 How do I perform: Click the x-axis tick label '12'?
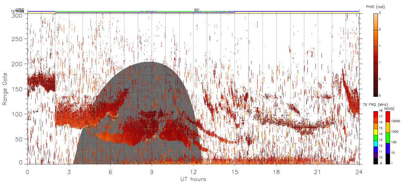pyautogui.click(x=193, y=172)
